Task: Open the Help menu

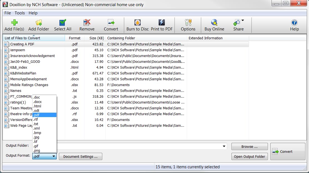Action: coord(33,13)
